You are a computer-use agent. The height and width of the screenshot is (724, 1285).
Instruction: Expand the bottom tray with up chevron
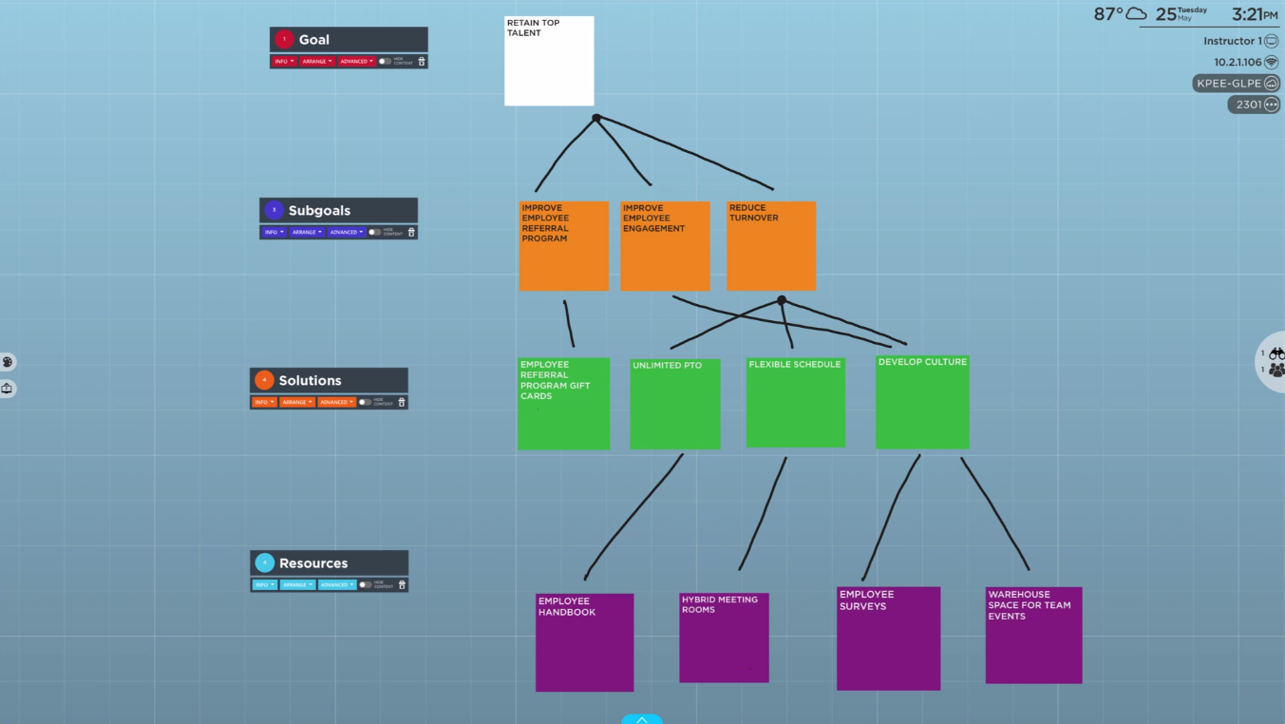coord(642,719)
